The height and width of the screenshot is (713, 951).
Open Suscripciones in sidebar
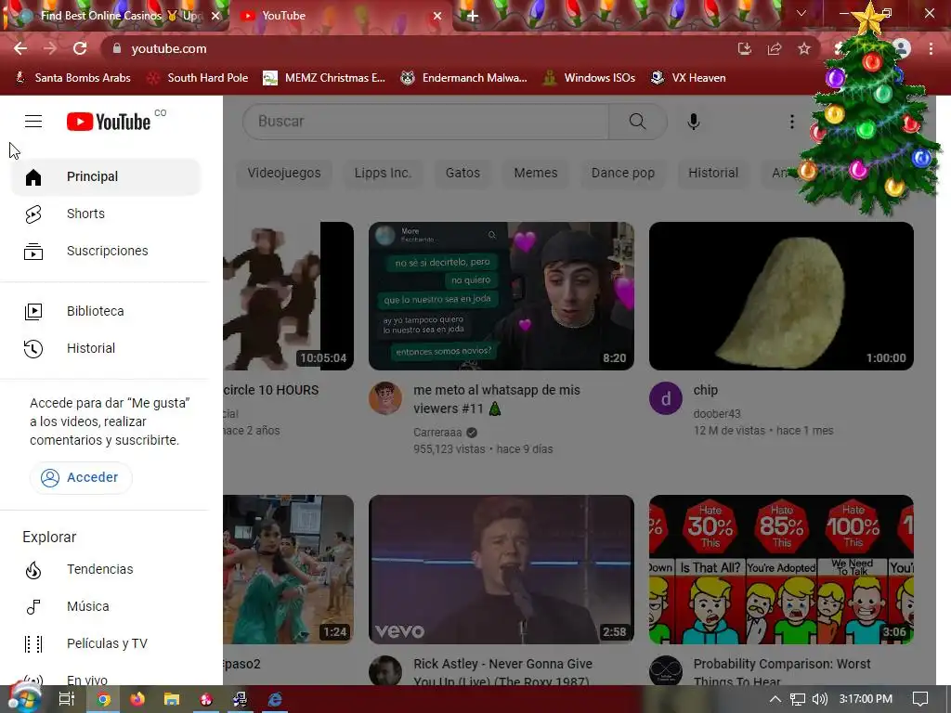pos(106,251)
